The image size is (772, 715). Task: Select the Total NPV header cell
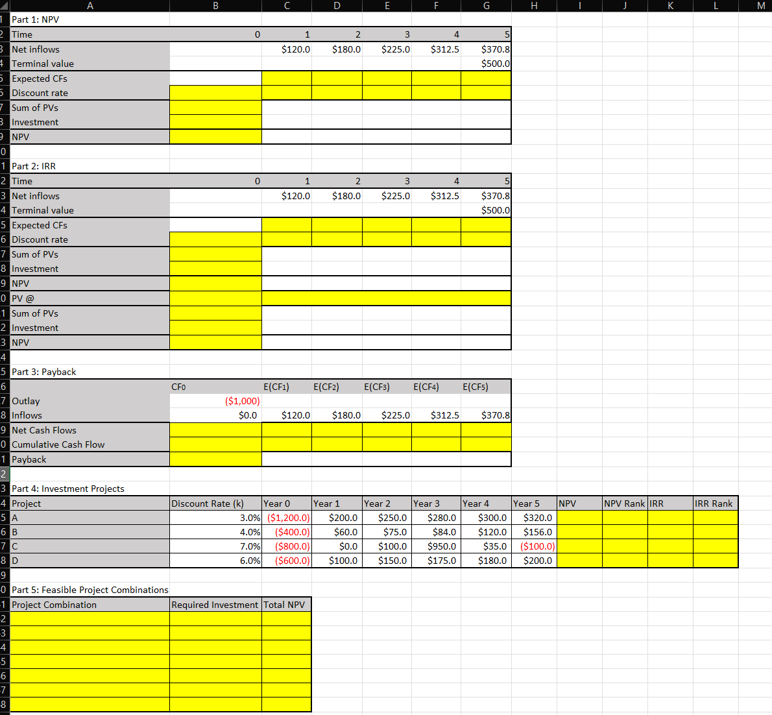click(286, 604)
